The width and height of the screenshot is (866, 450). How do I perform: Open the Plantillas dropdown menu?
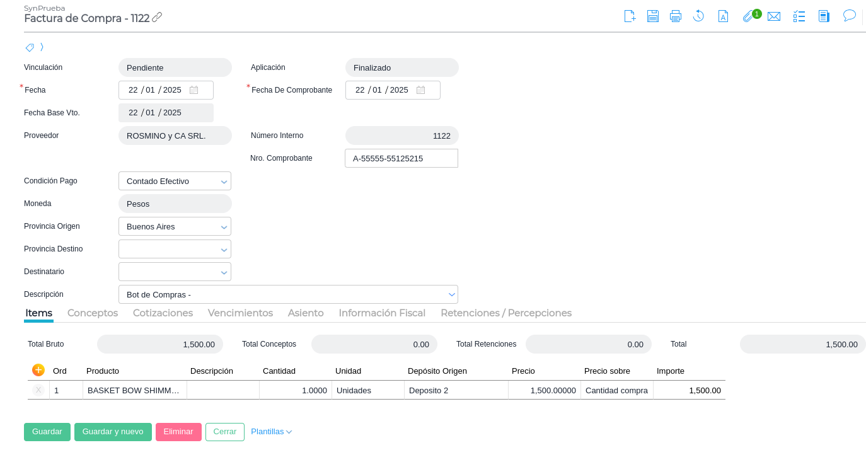pyautogui.click(x=271, y=432)
